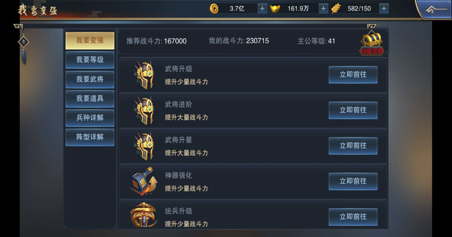Viewport: 452px width, 237px height.
Task: Open the 我要道具 tab
Action: pyautogui.click(x=90, y=99)
